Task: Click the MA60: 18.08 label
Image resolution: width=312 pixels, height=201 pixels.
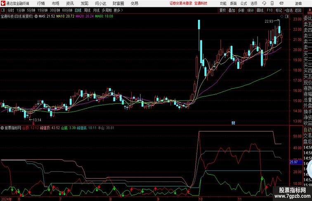Action: pyautogui.click(x=104, y=17)
